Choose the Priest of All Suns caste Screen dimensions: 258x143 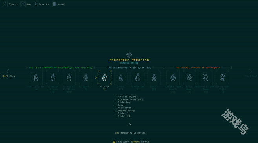pyautogui.click(x=52, y=77)
